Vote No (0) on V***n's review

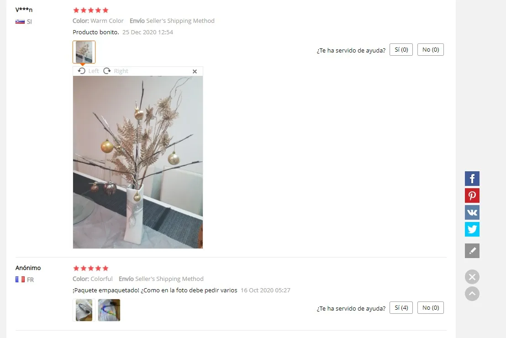431,50
